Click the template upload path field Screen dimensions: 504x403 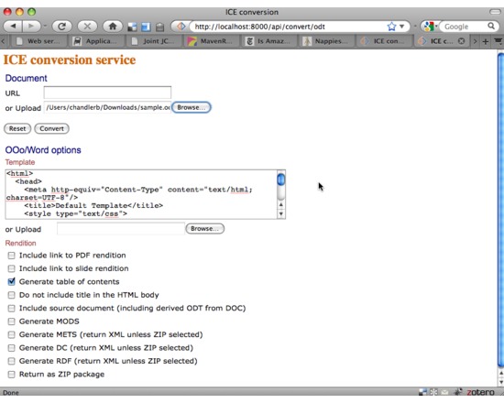tap(121, 229)
